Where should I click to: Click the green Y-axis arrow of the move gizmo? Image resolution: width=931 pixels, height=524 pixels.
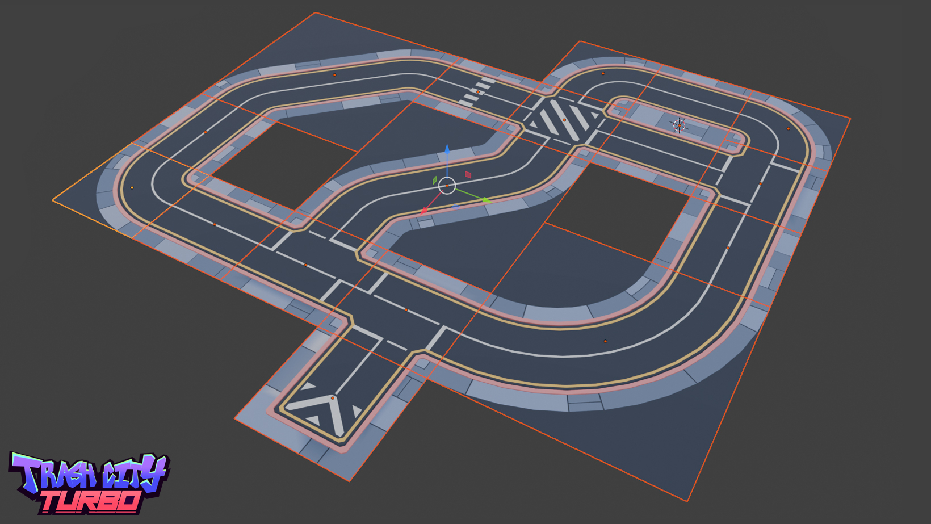click(486, 200)
